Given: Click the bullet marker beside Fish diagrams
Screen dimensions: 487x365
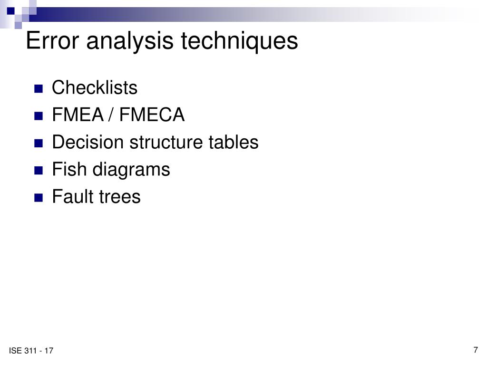Looking at the screenshot, I should [39, 171].
